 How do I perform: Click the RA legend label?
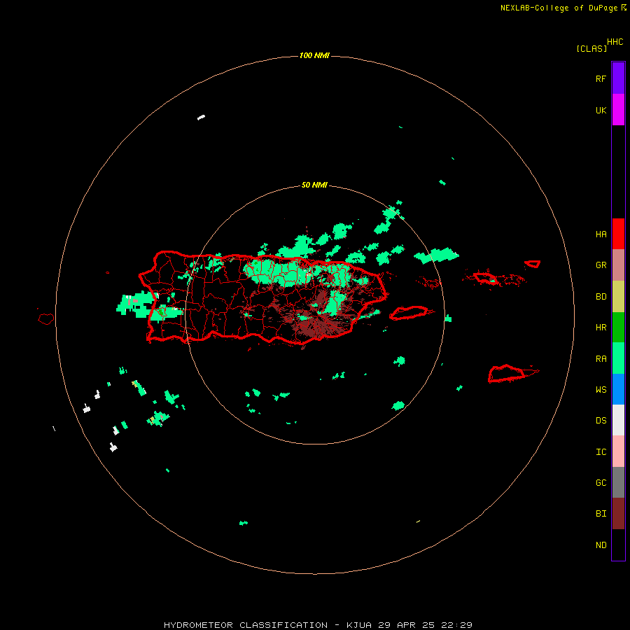point(601,359)
